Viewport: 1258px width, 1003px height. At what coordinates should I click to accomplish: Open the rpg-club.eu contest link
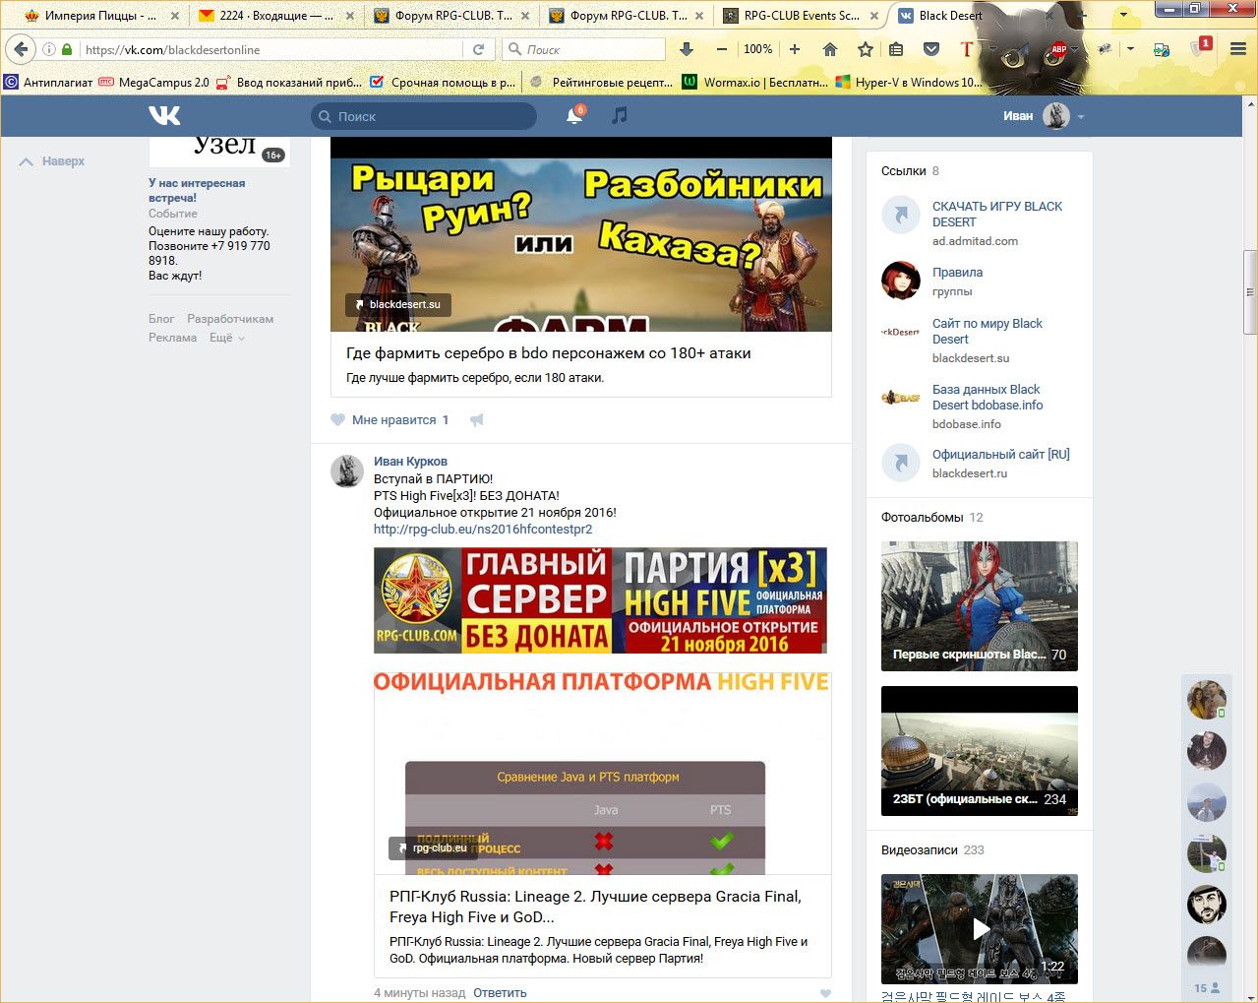483,529
